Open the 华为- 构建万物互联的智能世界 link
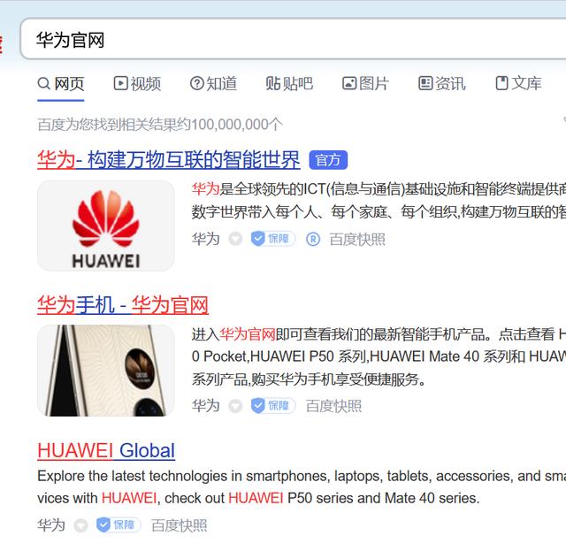Screen dimensions: 566x551 click(169, 160)
